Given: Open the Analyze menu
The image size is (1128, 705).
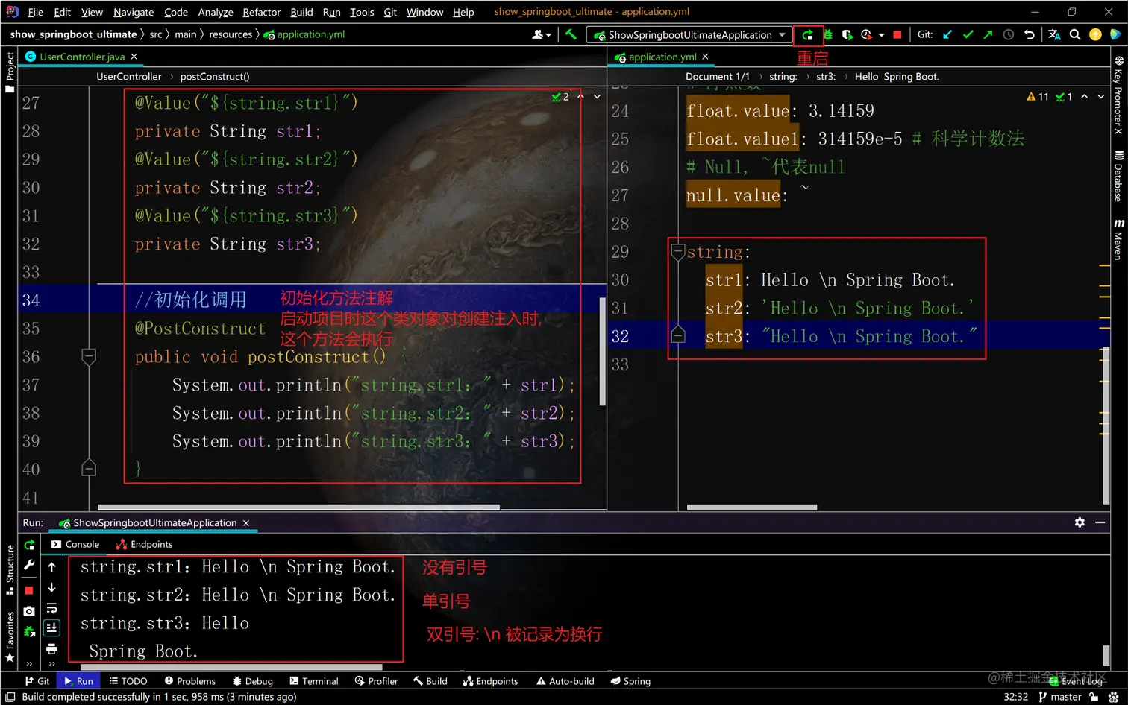Looking at the screenshot, I should [x=216, y=12].
